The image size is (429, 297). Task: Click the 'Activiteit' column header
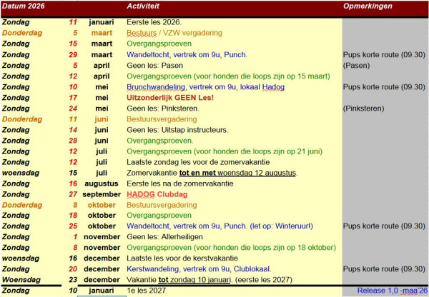click(x=143, y=6)
